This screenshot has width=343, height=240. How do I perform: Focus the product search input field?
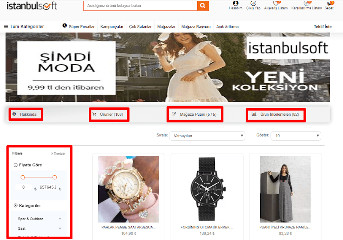click(141, 6)
